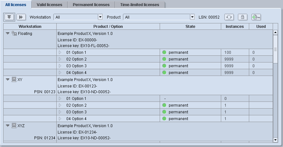Click the Instances column header
Screen dimensions: 283x147
click(x=235, y=27)
